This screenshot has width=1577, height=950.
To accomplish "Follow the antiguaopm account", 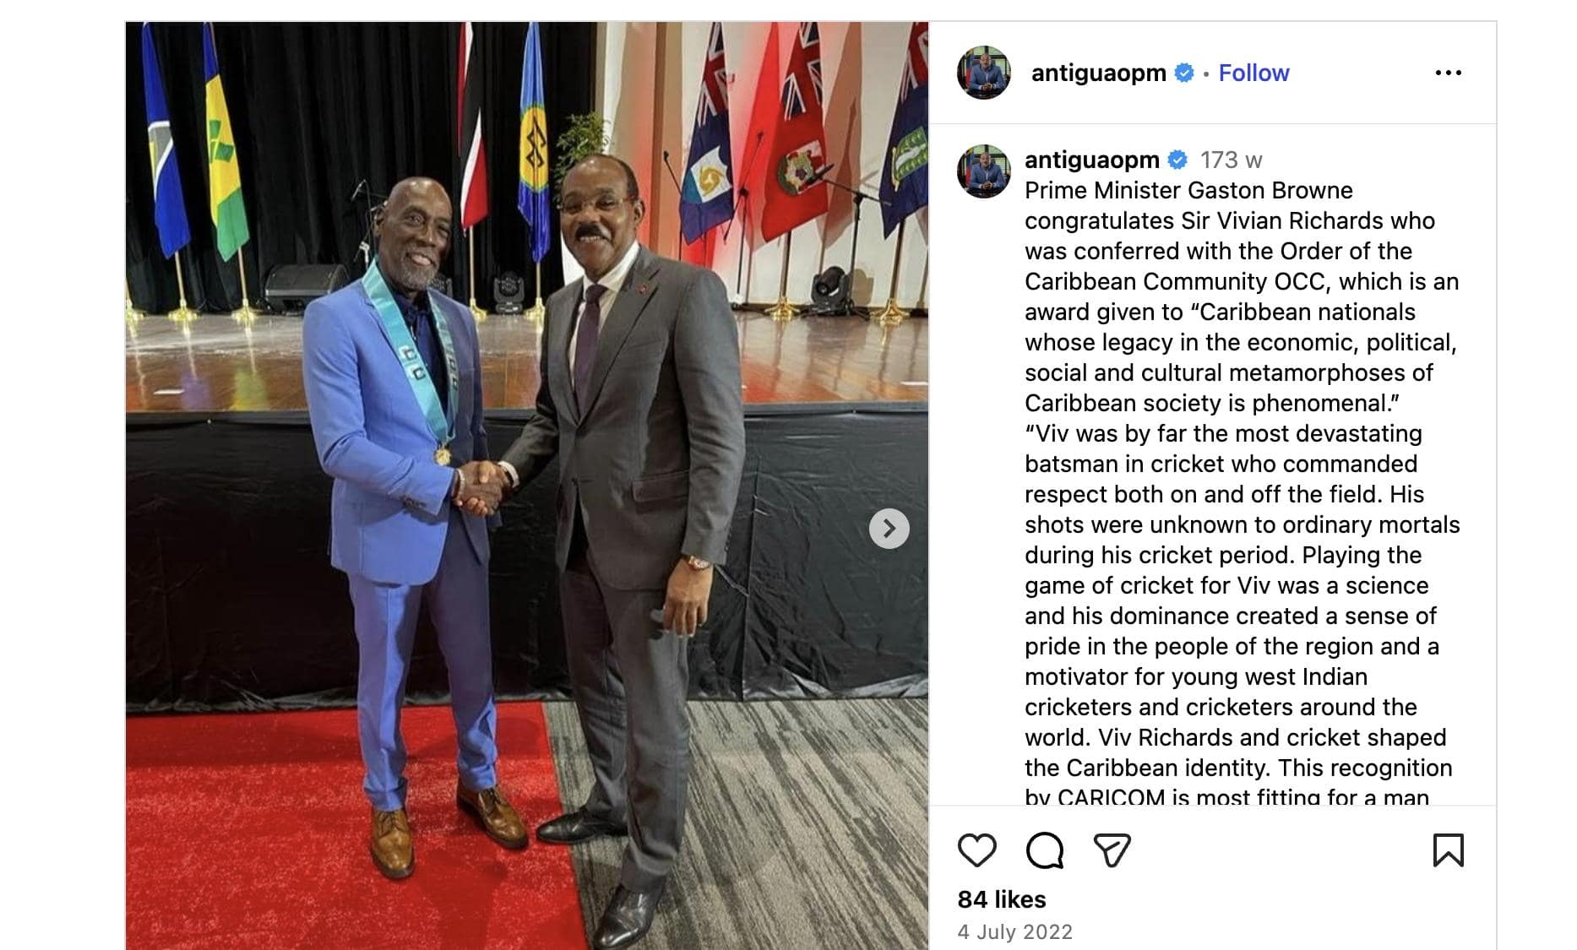I will pos(1253,73).
